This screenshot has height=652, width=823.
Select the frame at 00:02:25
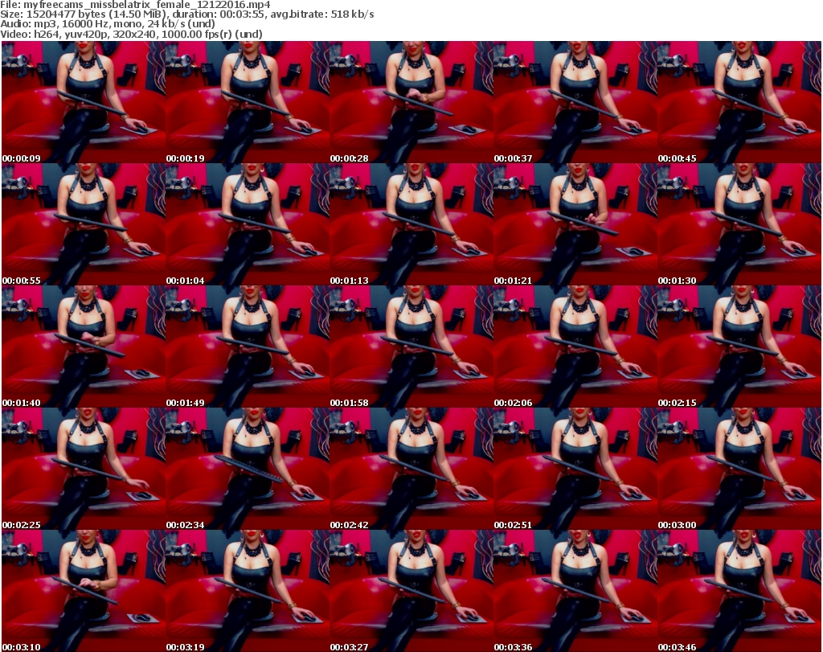coord(84,469)
